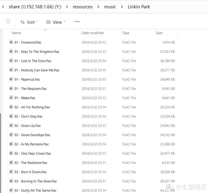Viewport: 208px width, 193px height.
Task: Select file name 02 - All For Nothing.flac
Action: [x=32, y=107]
